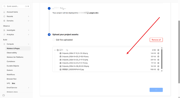Select Snipaste_2026-04-23_21-02-59.png file
The image size is (180, 98).
click(x=75, y=56)
